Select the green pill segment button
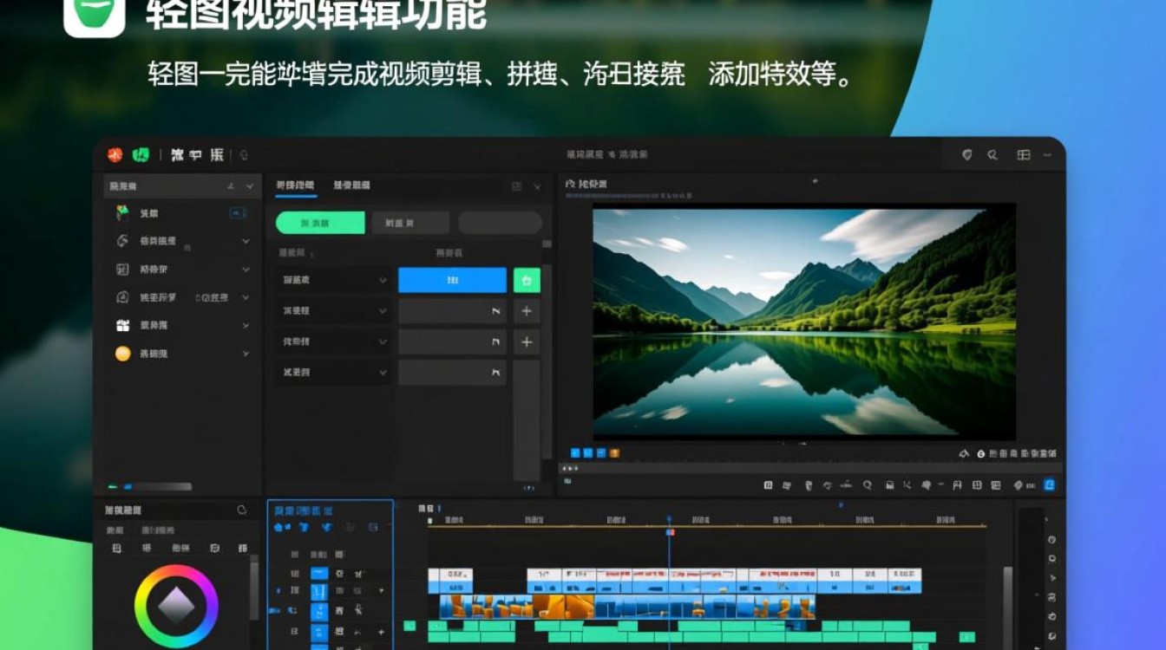The width and height of the screenshot is (1166, 650). pos(320,223)
